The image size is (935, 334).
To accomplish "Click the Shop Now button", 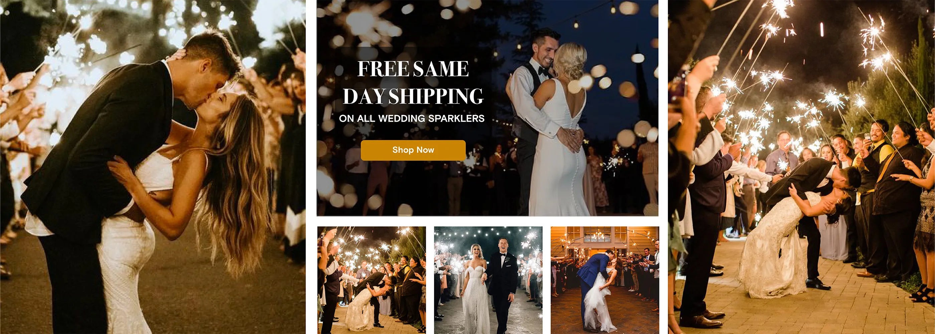I will coord(413,150).
